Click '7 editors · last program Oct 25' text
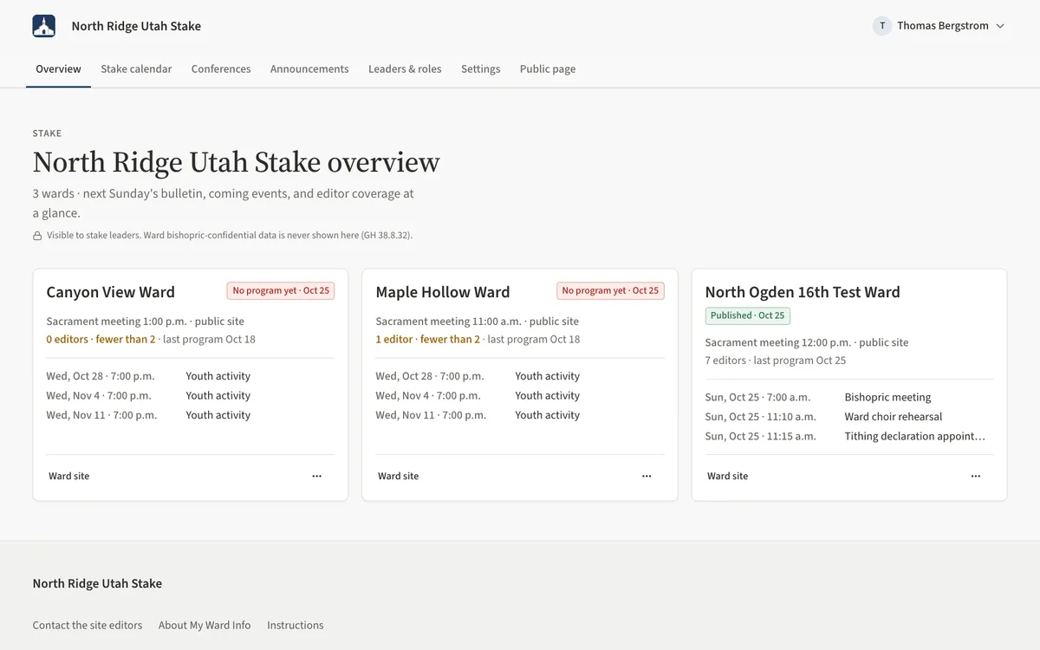This screenshot has height=650, width=1040. click(776, 361)
